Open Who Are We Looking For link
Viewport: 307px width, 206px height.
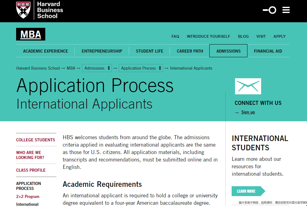tap(30, 155)
